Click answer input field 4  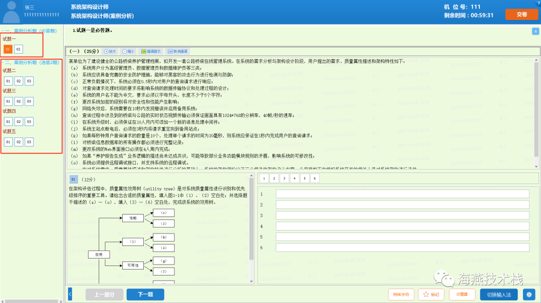point(402,226)
